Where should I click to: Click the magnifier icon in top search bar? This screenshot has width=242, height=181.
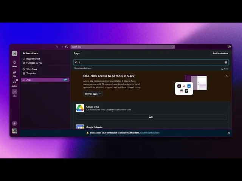tap(173, 47)
